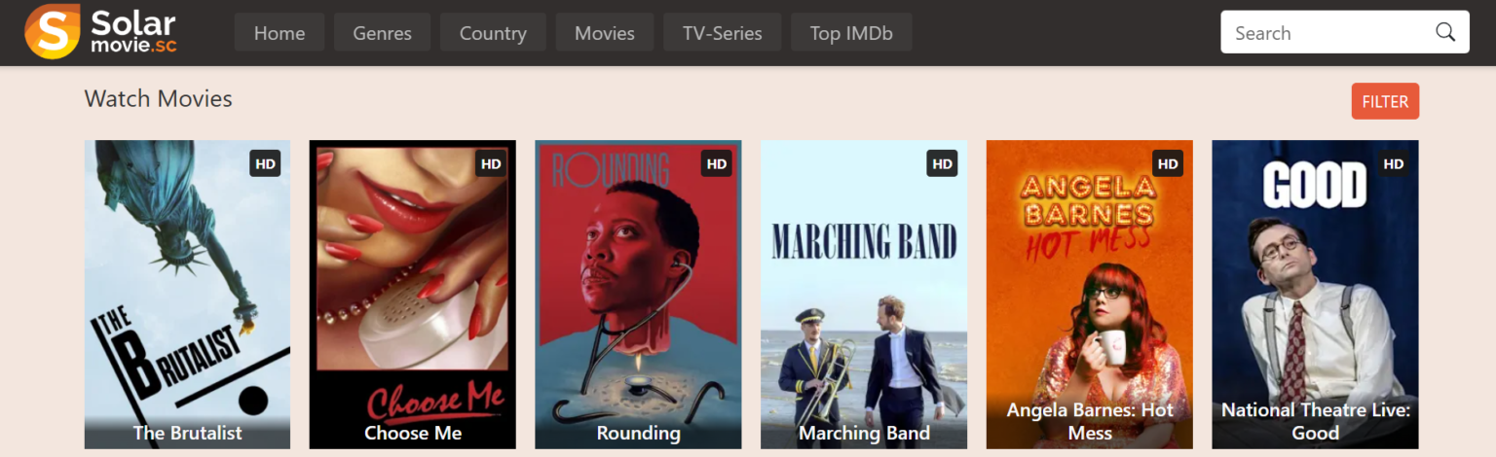Click HD badge on The Brutalist poster
The height and width of the screenshot is (457, 1496).
265,163
